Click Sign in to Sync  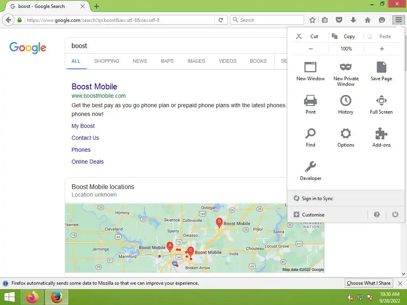(x=346, y=199)
